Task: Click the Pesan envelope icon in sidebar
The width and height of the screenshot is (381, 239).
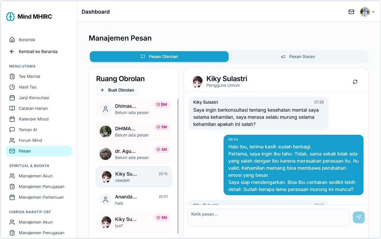Action: (12, 151)
